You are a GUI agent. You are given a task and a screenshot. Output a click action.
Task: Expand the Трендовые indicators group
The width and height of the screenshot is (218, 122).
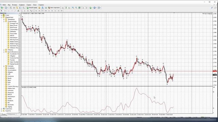point(4,19)
